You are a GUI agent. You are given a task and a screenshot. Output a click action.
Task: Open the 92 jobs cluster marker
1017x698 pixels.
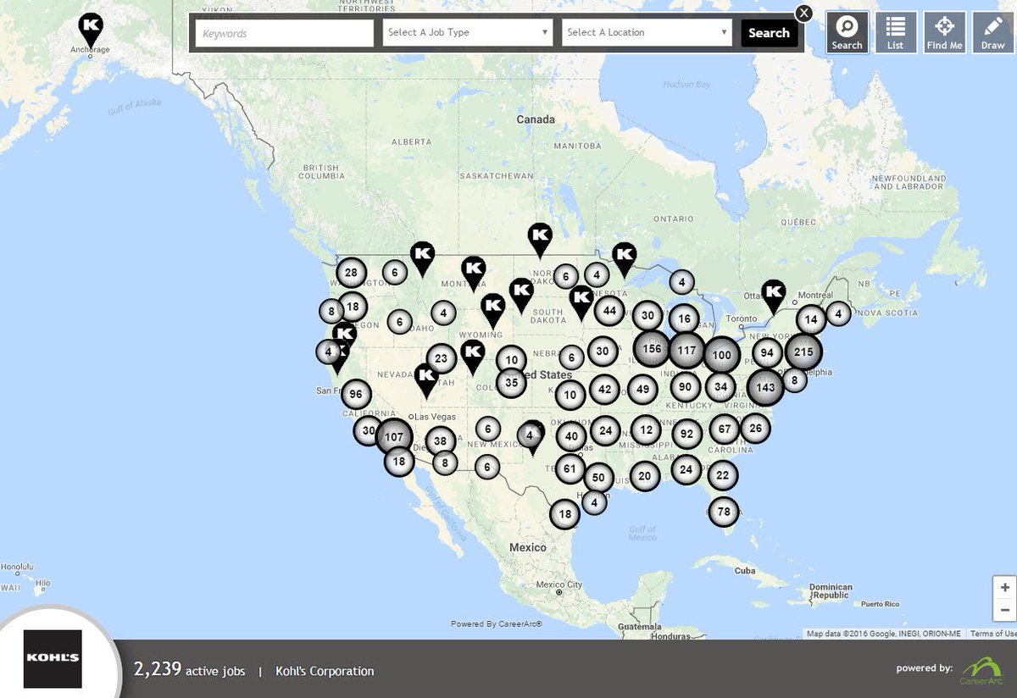pyautogui.click(x=687, y=435)
